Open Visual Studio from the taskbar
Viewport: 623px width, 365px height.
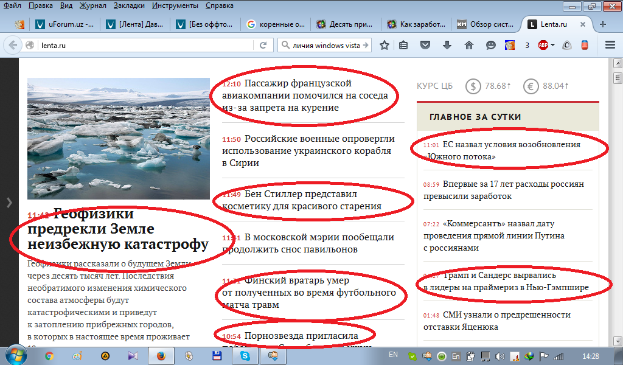coord(133,356)
